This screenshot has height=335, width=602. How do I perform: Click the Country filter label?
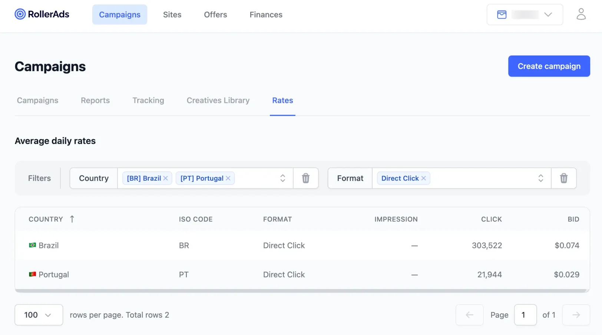pyautogui.click(x=94, y=178)
